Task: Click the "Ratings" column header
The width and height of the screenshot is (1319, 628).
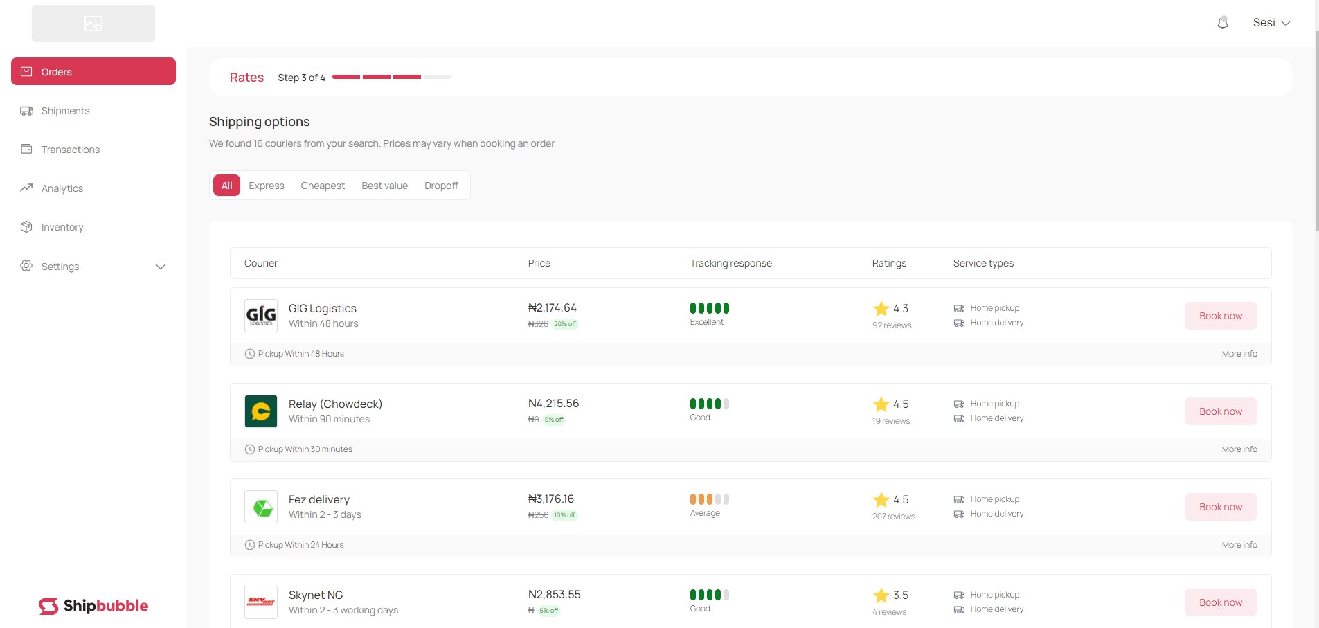Action: [x=889, y=263]
